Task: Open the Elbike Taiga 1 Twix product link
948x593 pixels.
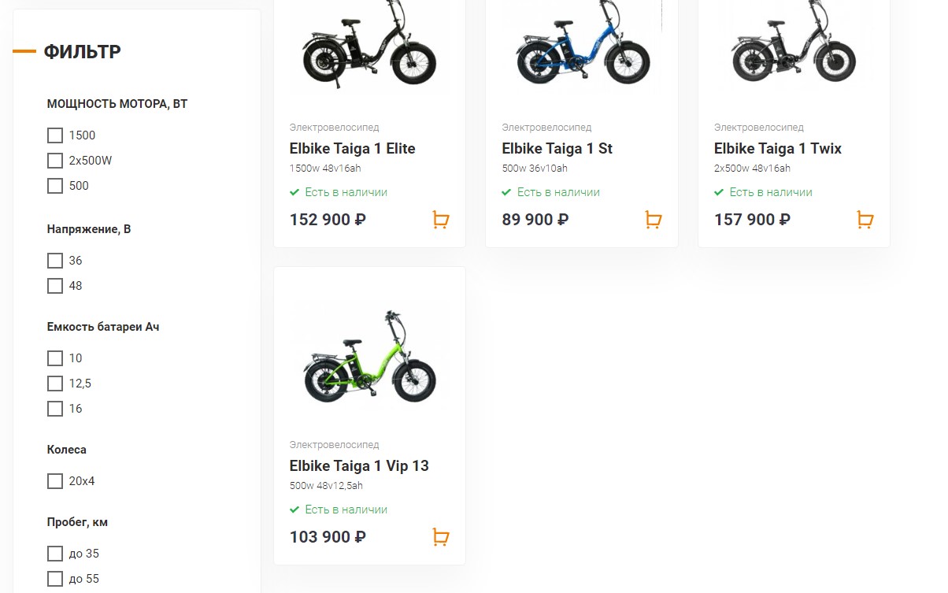Action: [777, 149]
